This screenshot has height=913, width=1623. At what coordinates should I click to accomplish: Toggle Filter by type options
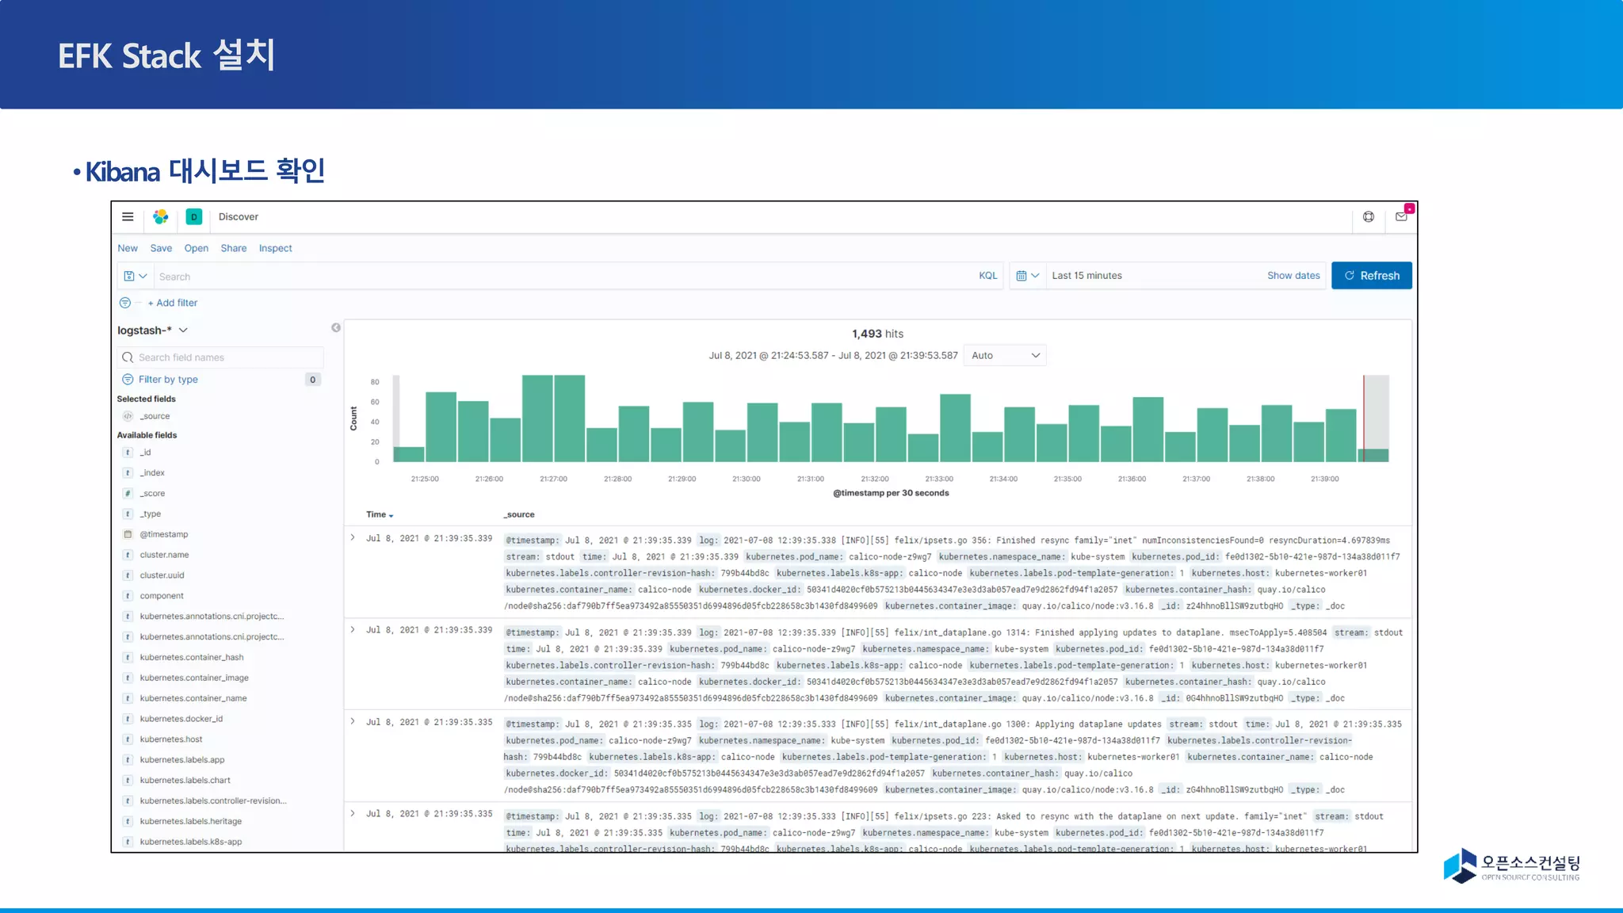pos(168,380)
